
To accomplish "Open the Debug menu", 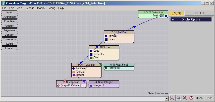I will [51, 8].
